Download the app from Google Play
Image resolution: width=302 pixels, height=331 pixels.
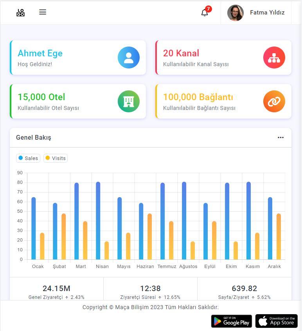coord(232,321)
